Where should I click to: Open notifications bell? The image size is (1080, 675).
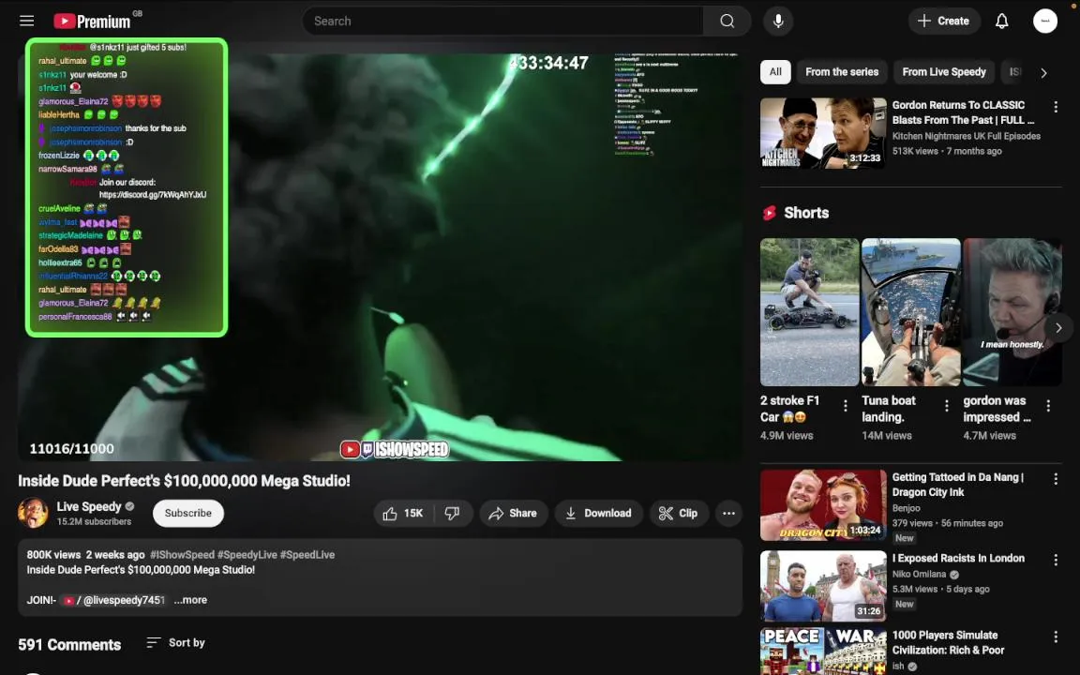point(1001,21)
